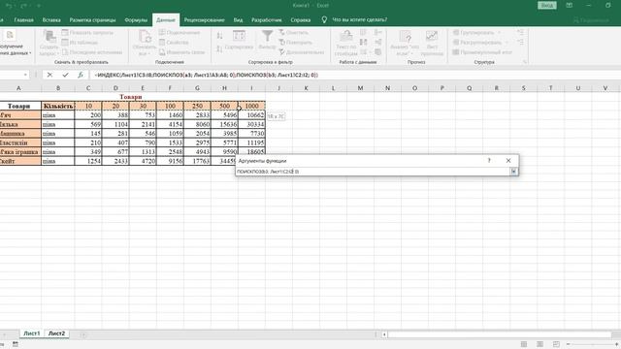Viewport: 621px width, 349px height.
Task: Switch to sheet Лист1
Action: (32, 333)
